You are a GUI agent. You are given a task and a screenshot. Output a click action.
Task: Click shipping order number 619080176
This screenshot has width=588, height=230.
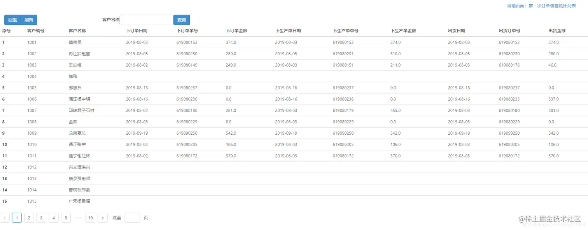pyautogui.click(x=509, y=65)
